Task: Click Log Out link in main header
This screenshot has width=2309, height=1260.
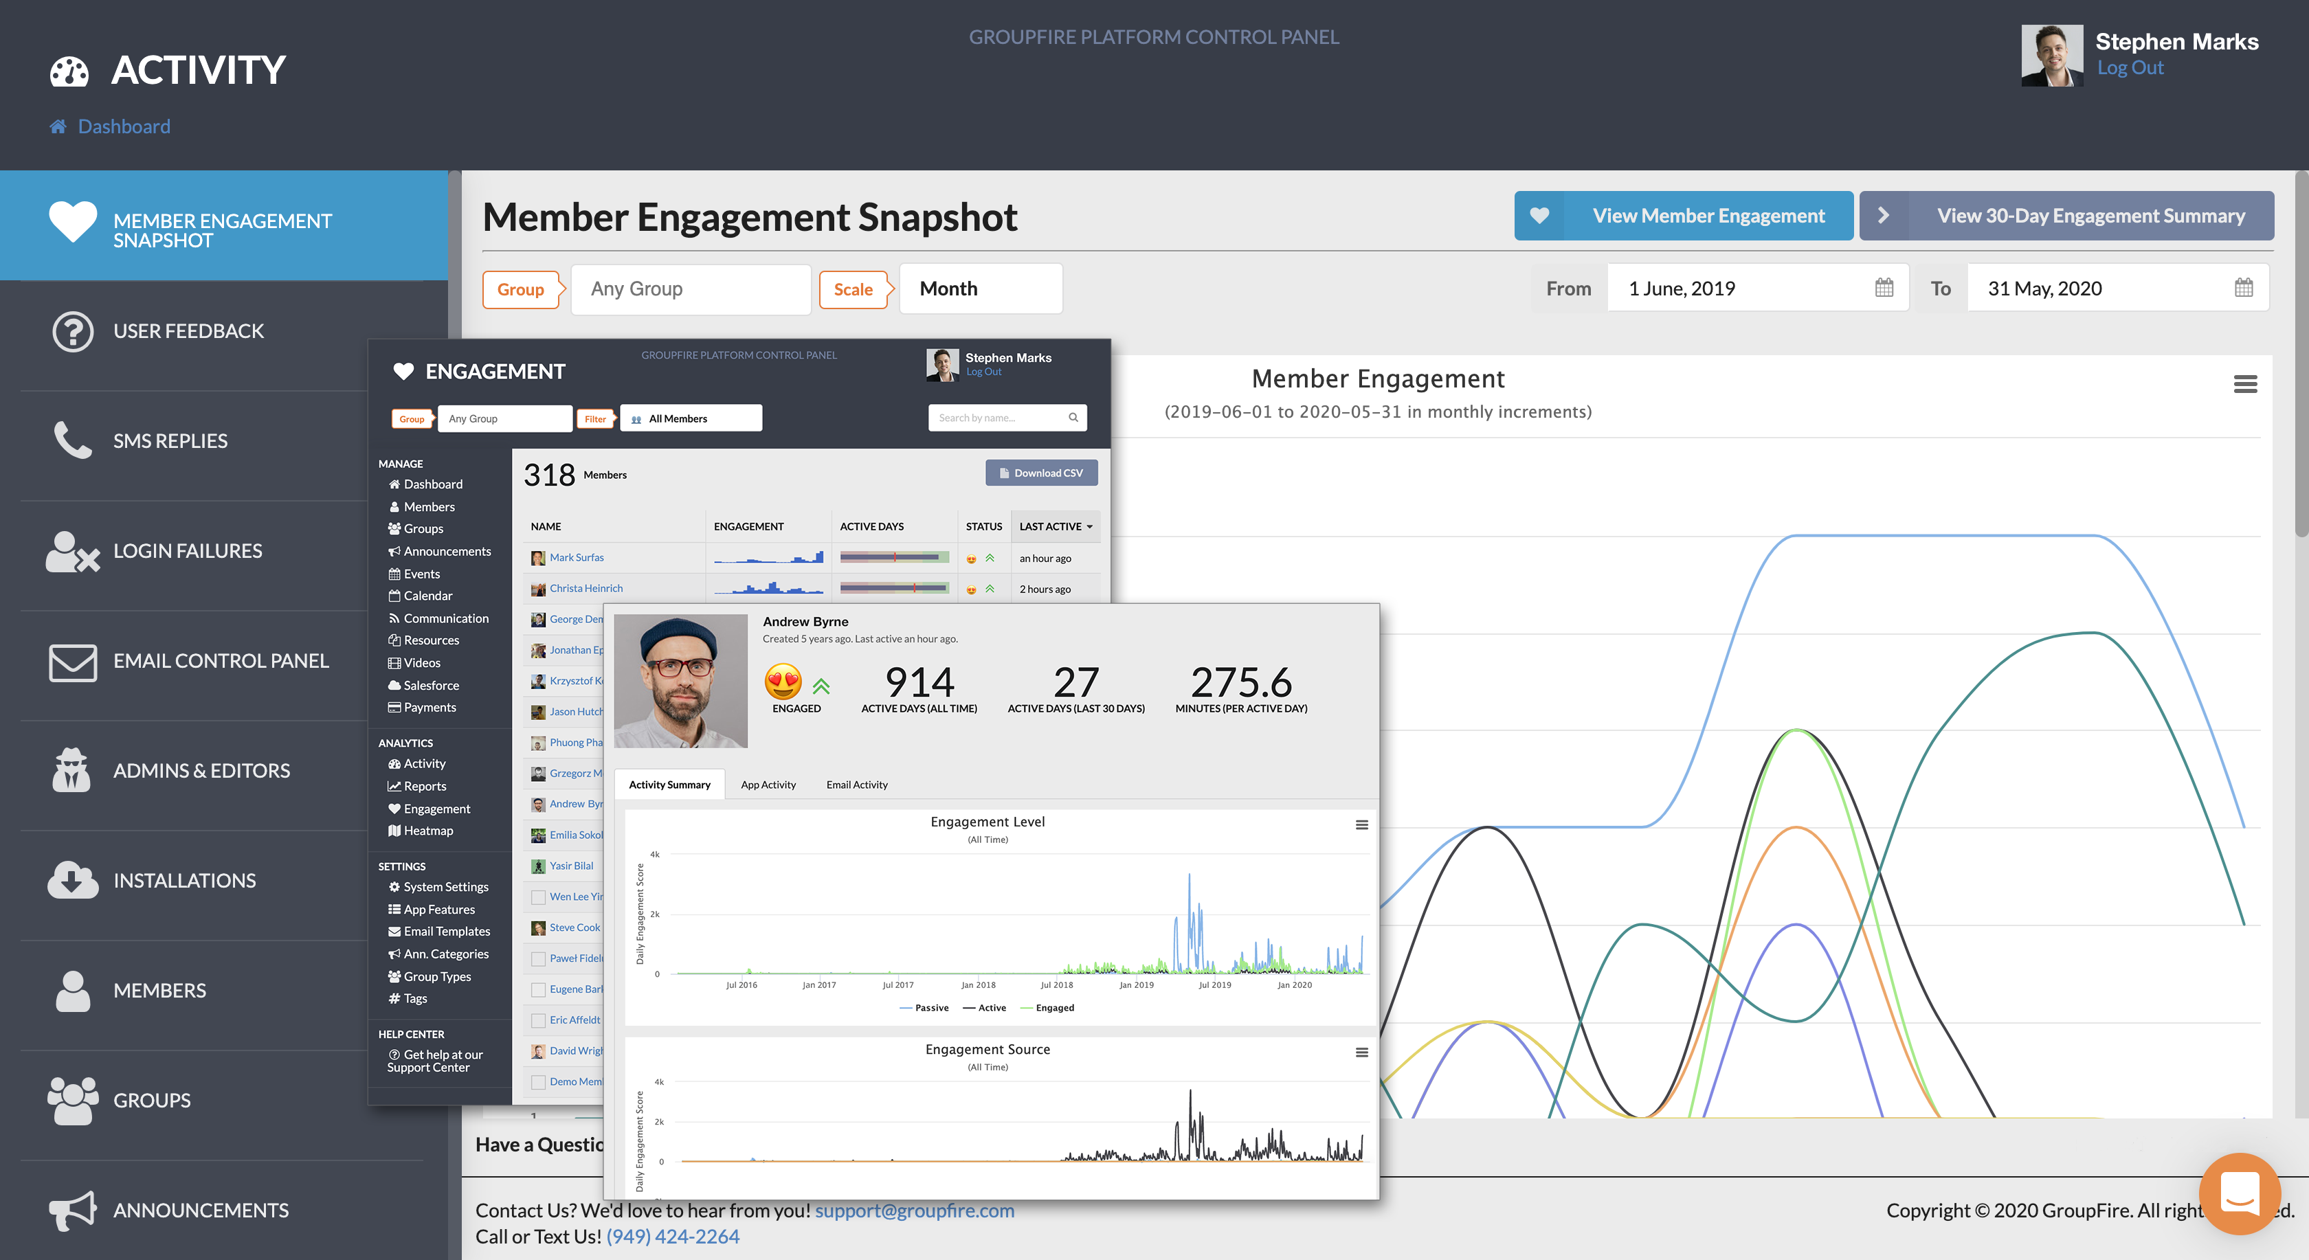Action: (2130, 68)
